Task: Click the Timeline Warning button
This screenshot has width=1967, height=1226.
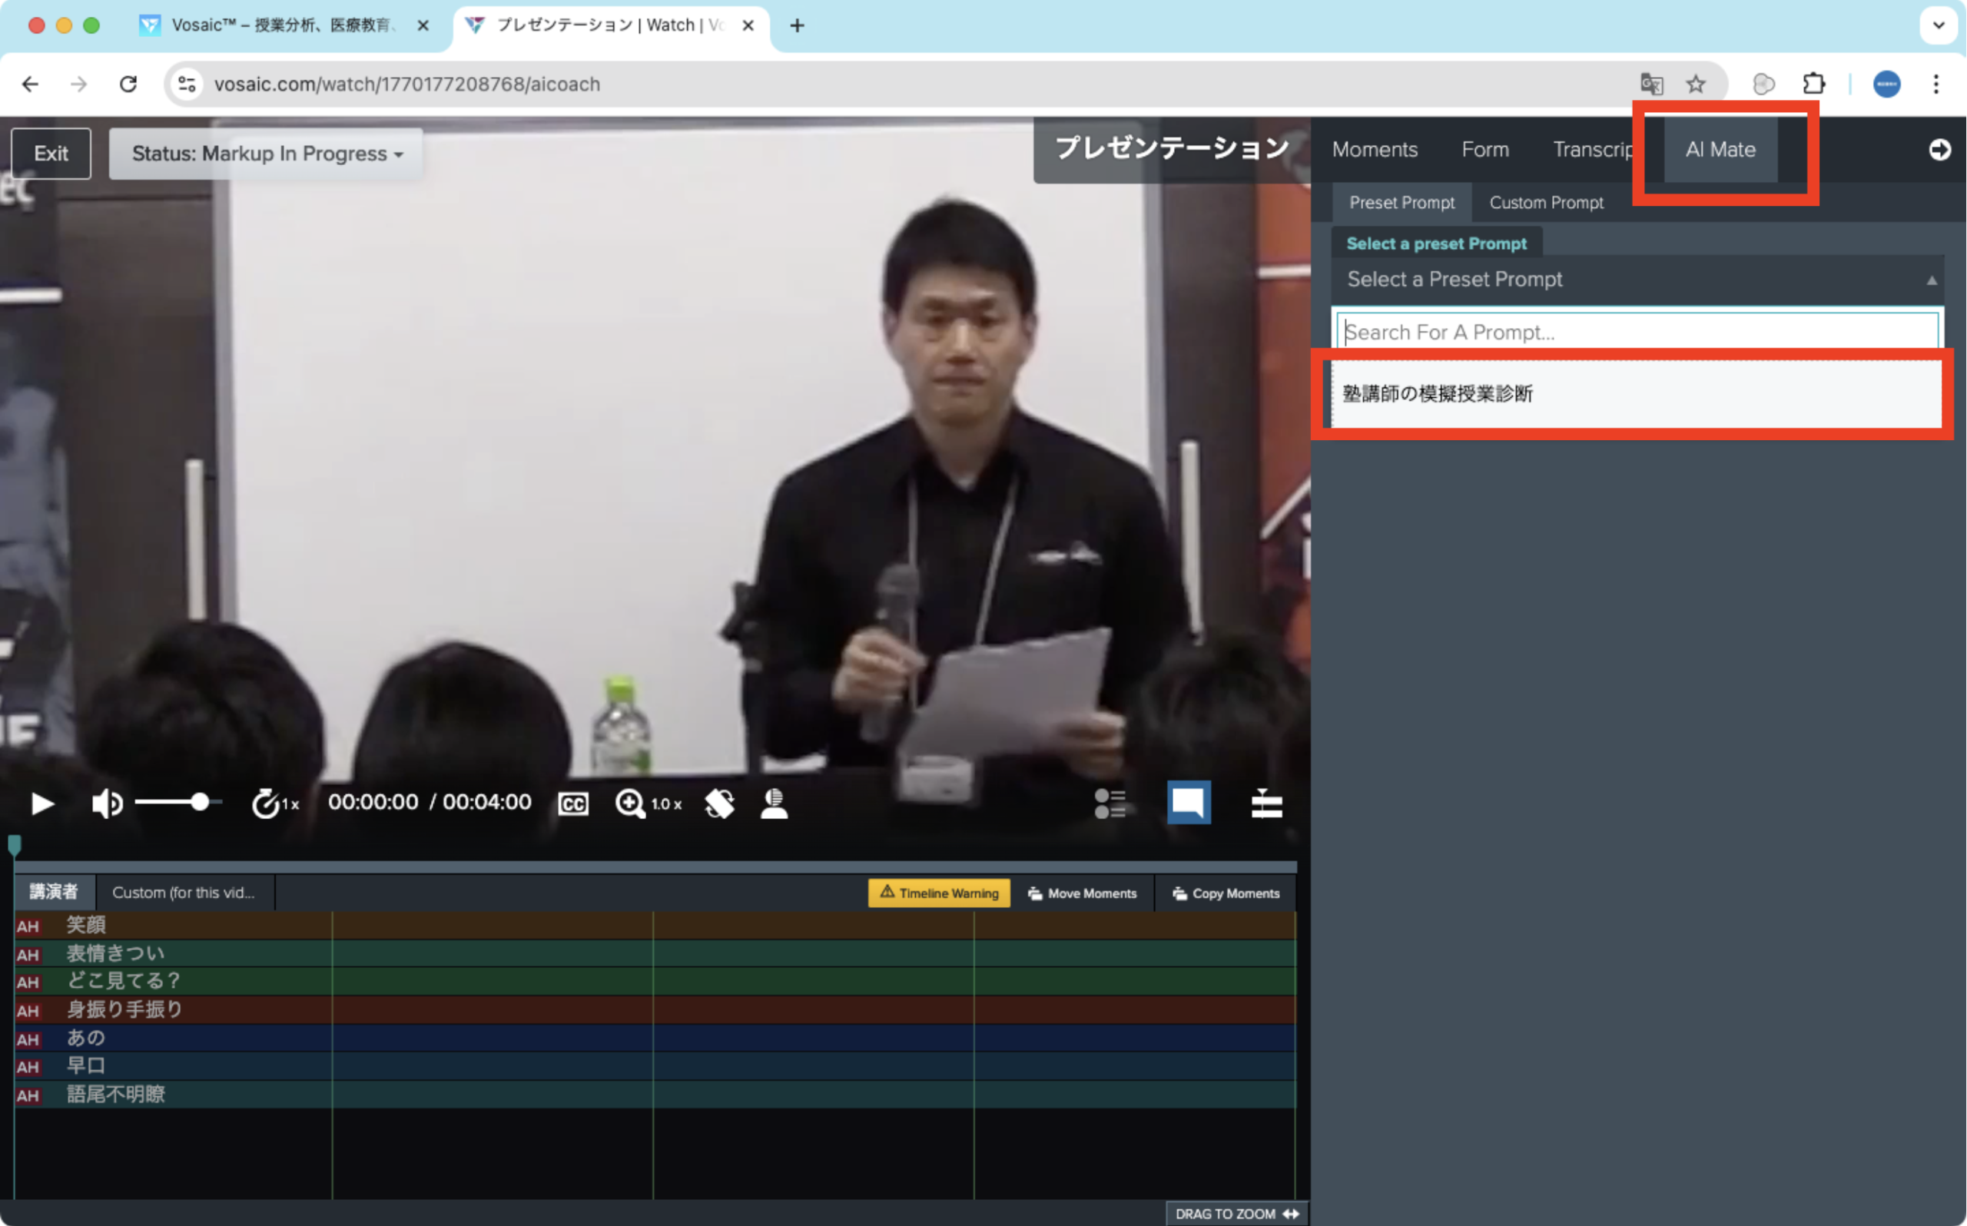Action: [938, 893]
